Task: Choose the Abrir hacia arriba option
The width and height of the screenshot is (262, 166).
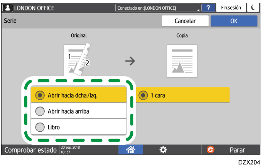Action: pos(79,111)
